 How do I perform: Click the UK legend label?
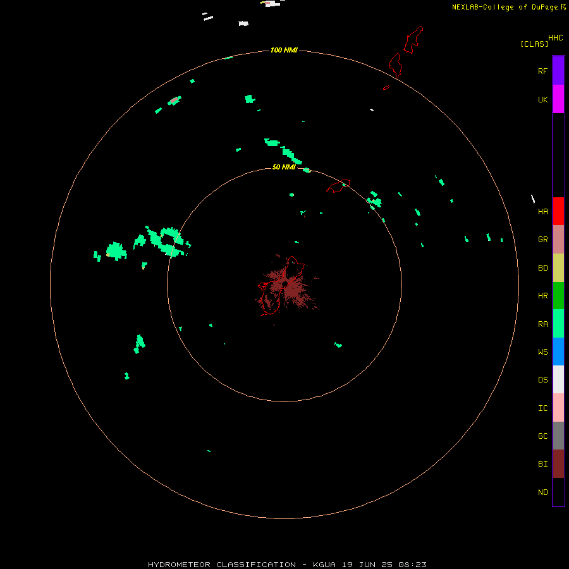(x=542, y=100)
